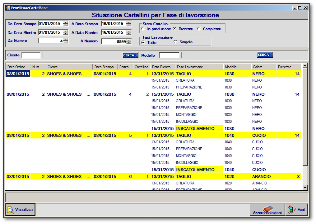The image size is (316, 224).
Task: Click the A Data Stampa spinner arrows
Action: pos(129,24)
